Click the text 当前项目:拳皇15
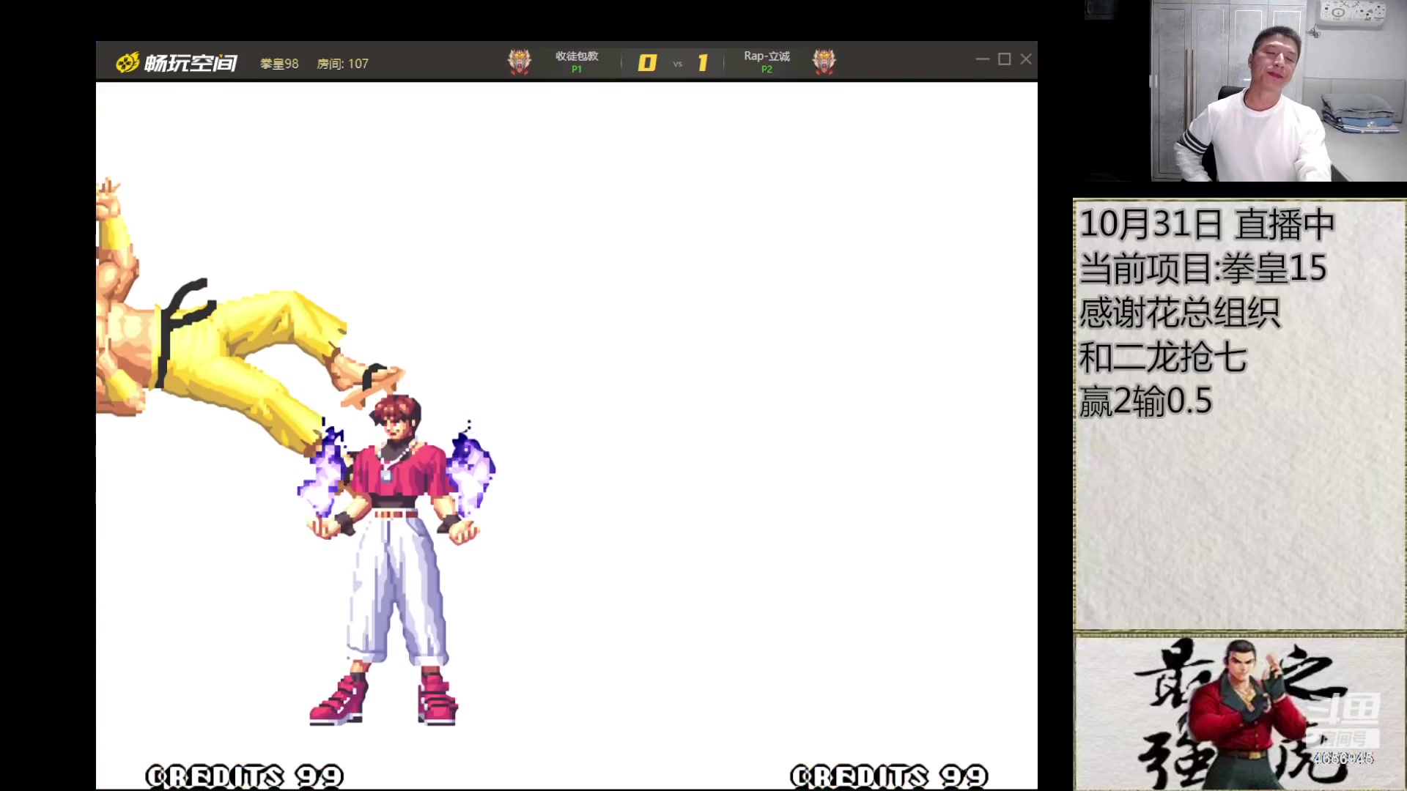The width and height of the screenshot is (1407, 791). tap(1203, 268)
